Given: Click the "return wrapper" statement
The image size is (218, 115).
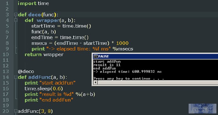Looking at the screenshot, I should (44, 55).
